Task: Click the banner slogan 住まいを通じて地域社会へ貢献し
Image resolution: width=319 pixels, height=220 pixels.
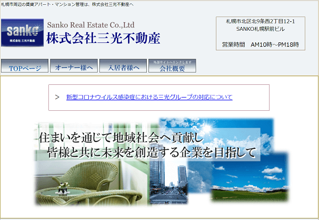Action: 121,138
